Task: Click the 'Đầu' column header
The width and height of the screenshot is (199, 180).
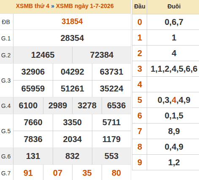Action: [140, 6]
